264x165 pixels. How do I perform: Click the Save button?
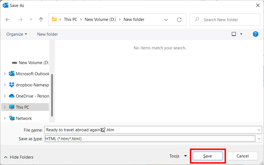[208, 156]
